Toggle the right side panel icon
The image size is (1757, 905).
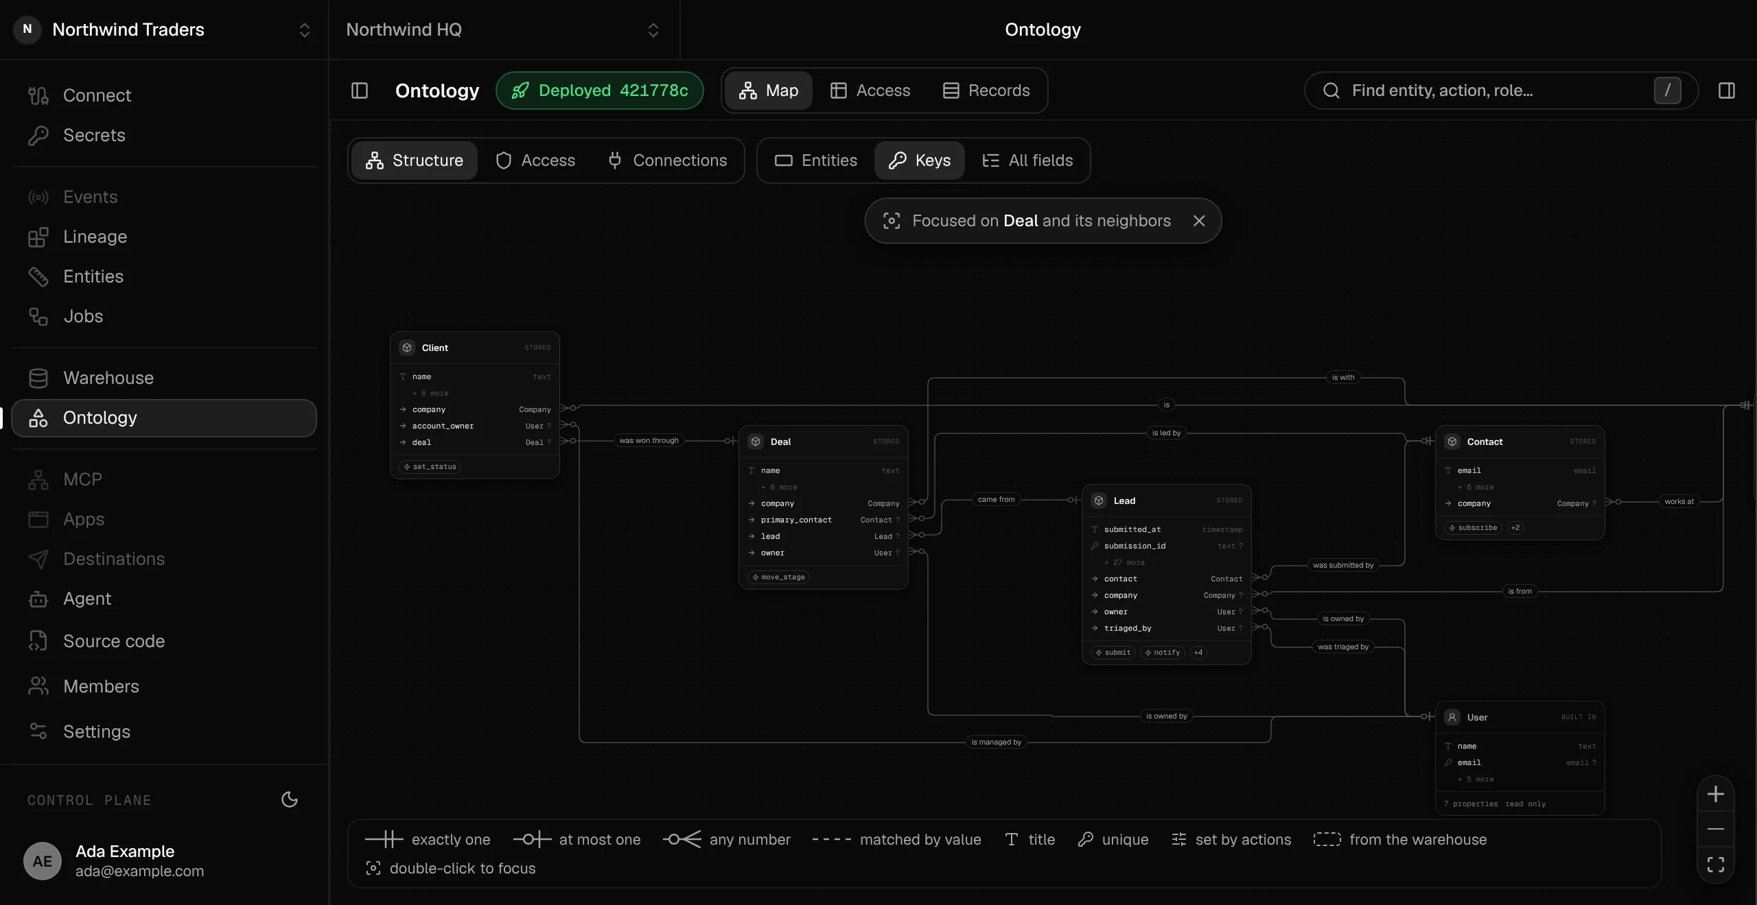(x=1727, y=90)
